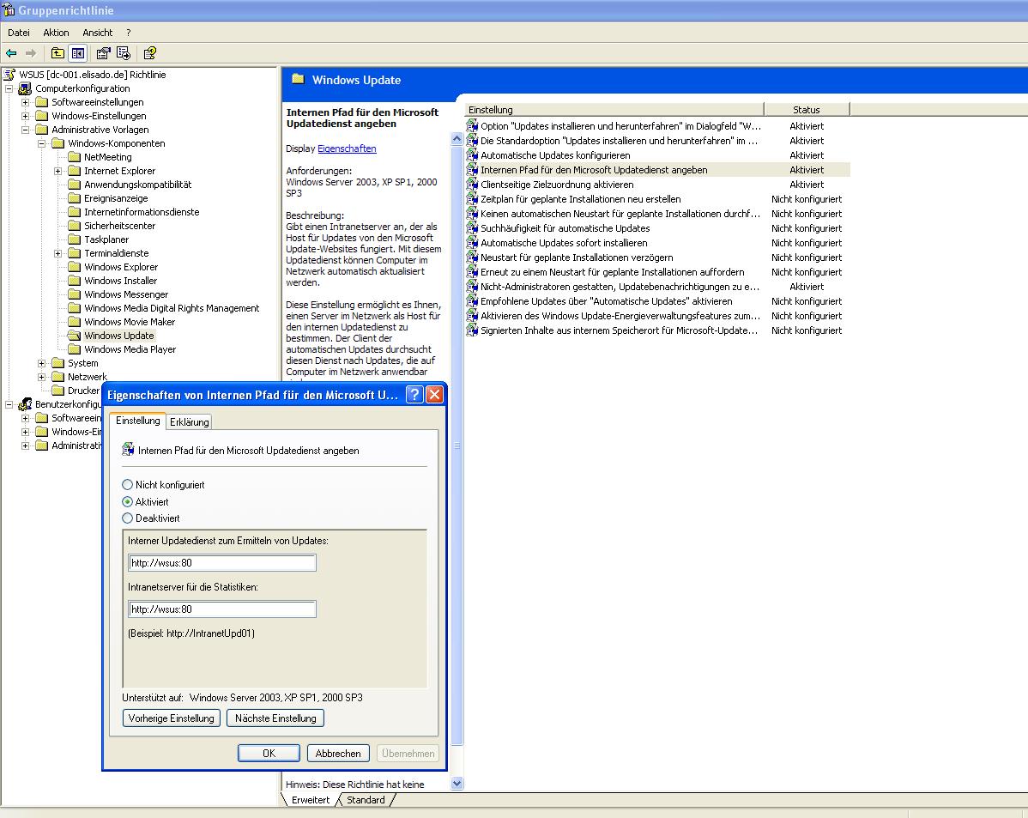Screen dimensions: 1028x818
Task: Click icon of 'Suchhäufigkeit für automatische Updates'
Action: 472,228
